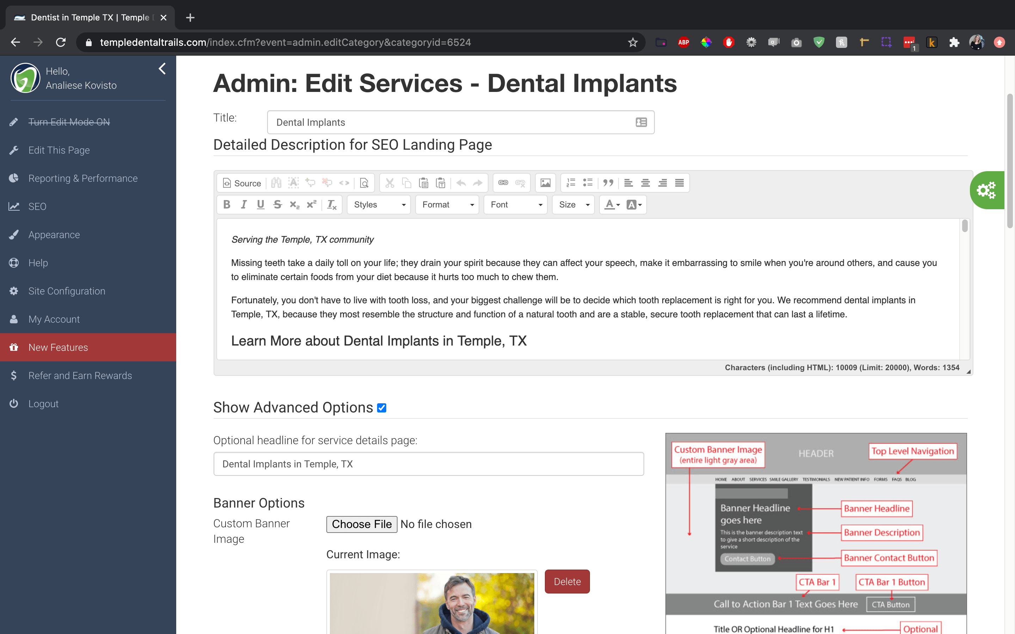Image resolution: width=1015 pixels, height=634 pixels.
Task: Apply strikethrough formatting in the editor
Action: click(277, 205)
